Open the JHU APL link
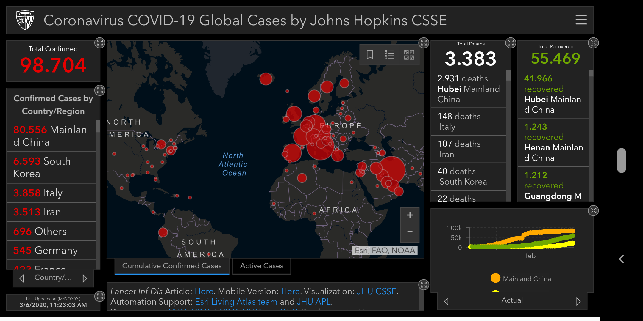 tap(314, 302)
